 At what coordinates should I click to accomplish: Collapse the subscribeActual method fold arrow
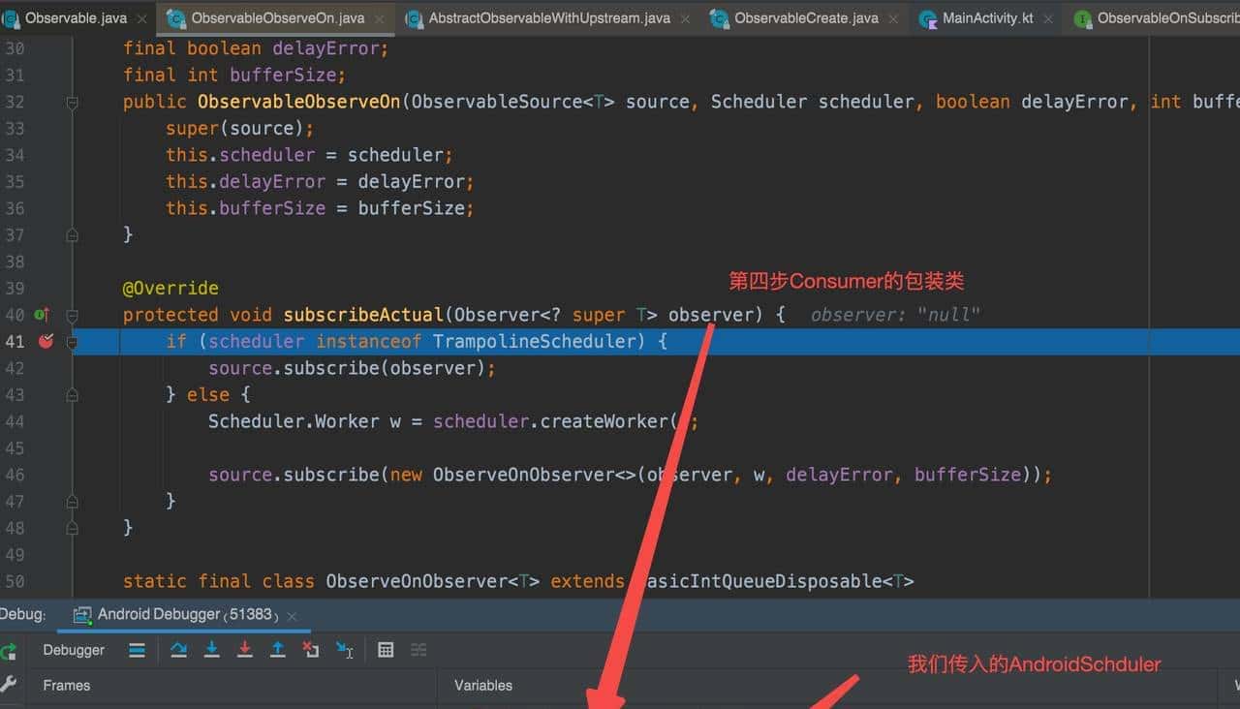click(x=72, y=315)
